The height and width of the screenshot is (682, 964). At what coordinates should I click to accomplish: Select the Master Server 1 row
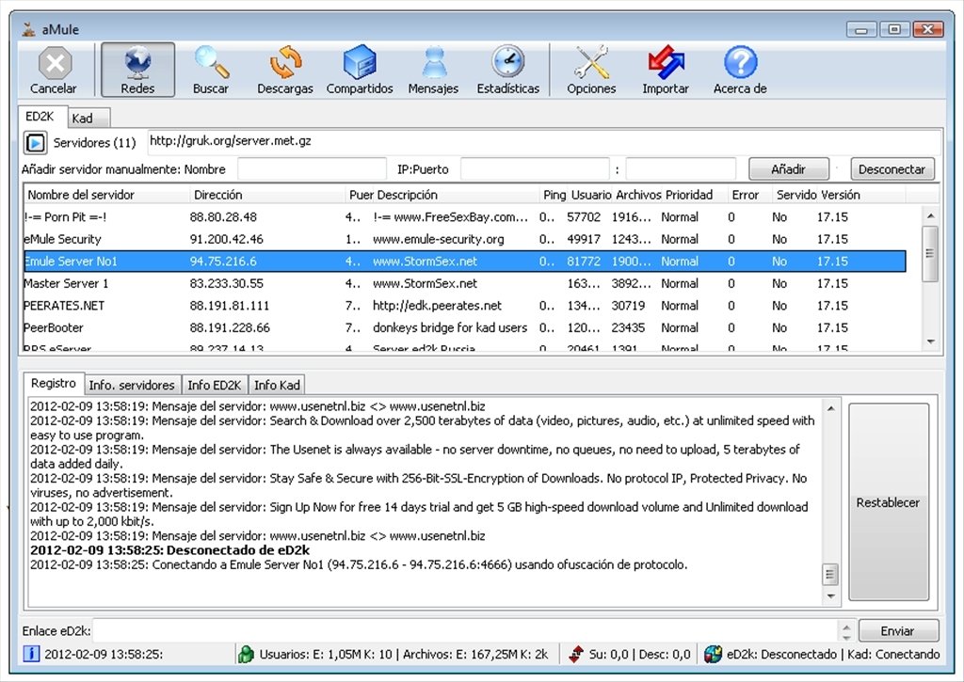464,283
